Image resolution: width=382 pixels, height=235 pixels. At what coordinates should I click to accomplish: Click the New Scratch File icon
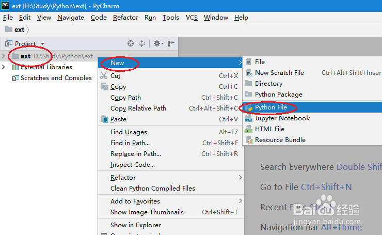[x=249, y=73]
